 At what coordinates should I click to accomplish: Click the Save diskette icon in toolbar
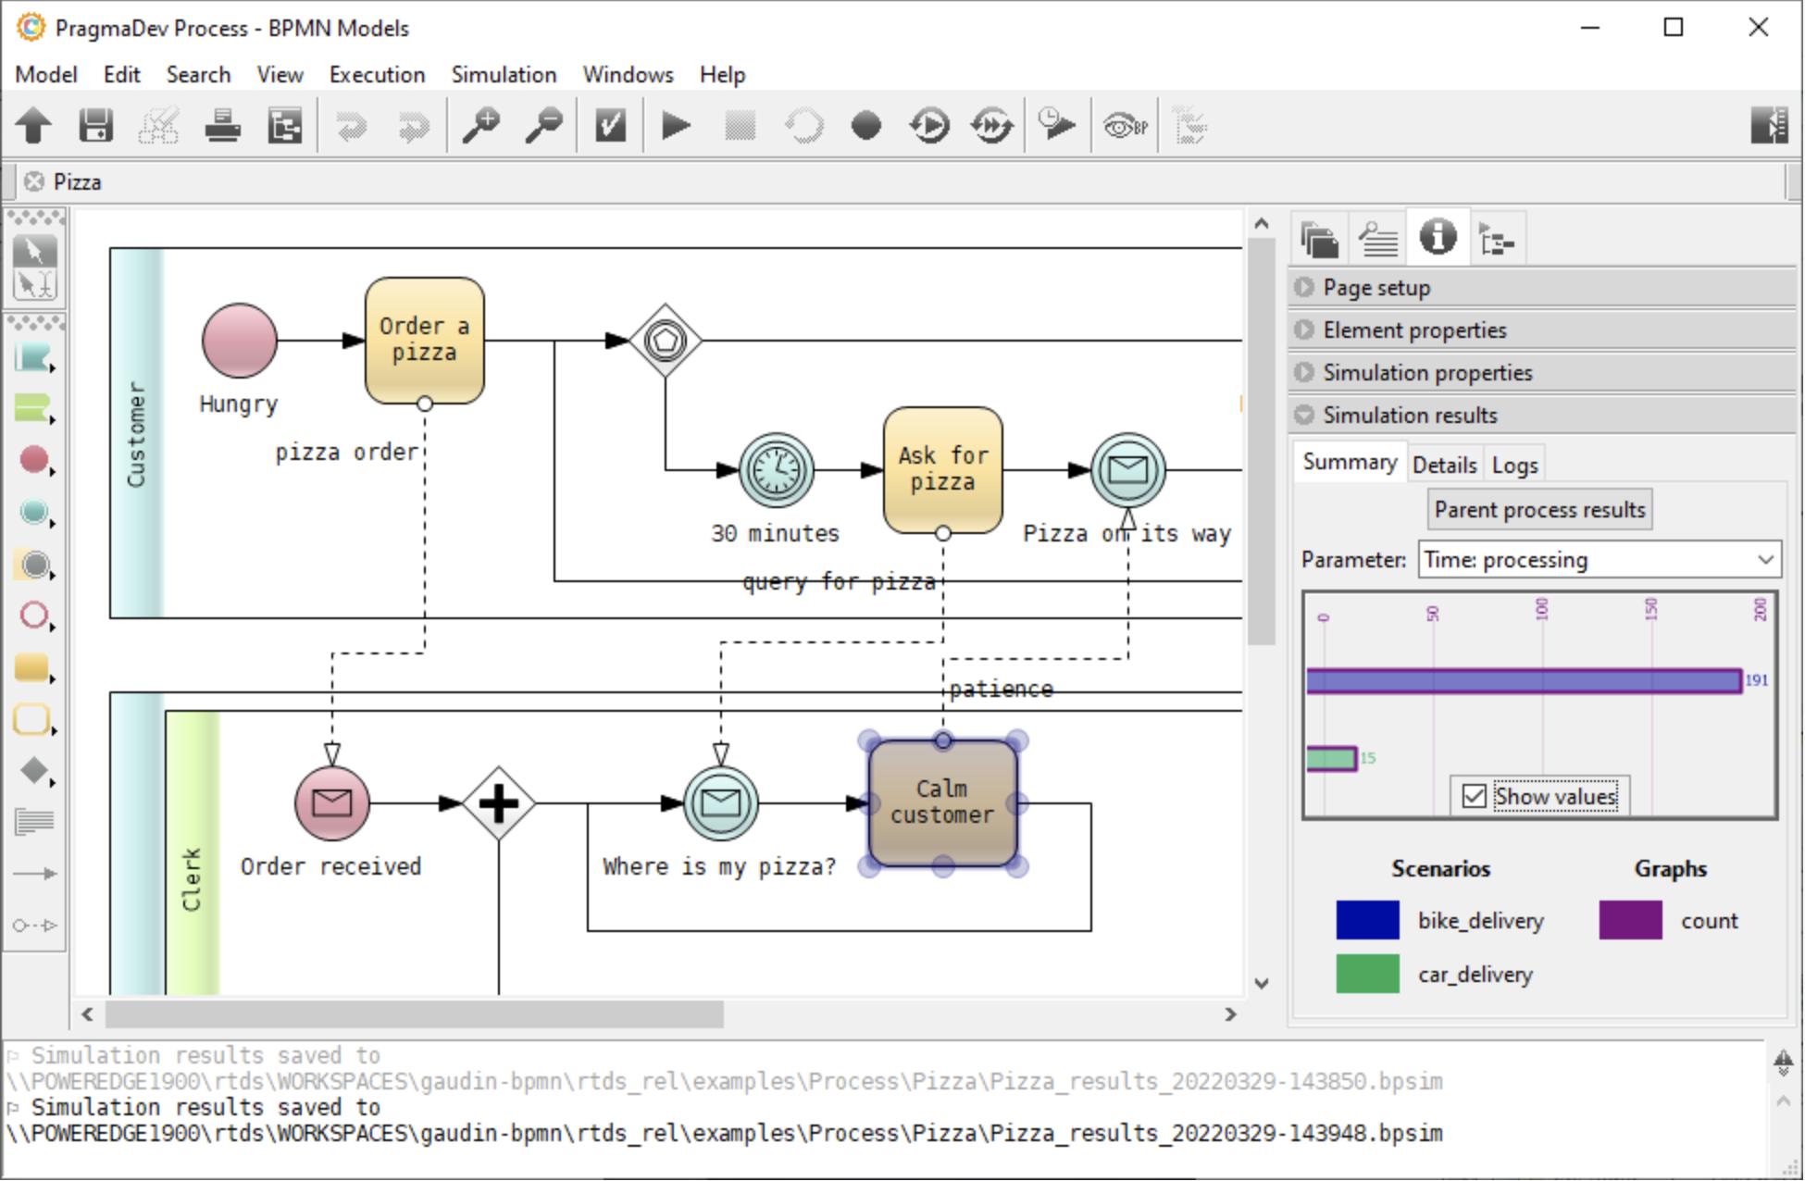95,125
